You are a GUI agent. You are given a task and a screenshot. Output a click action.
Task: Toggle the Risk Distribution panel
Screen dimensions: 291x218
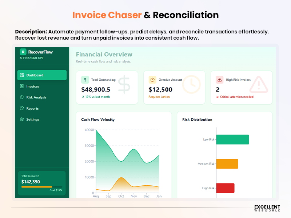click(x=197, y=120)
